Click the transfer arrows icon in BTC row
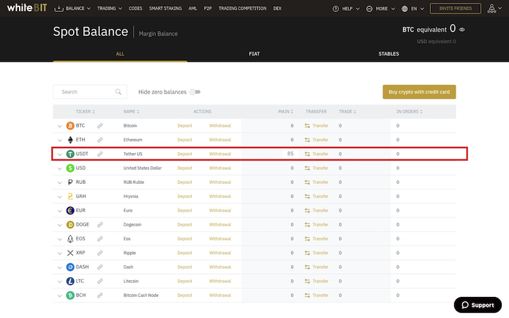 coord(307,126)
